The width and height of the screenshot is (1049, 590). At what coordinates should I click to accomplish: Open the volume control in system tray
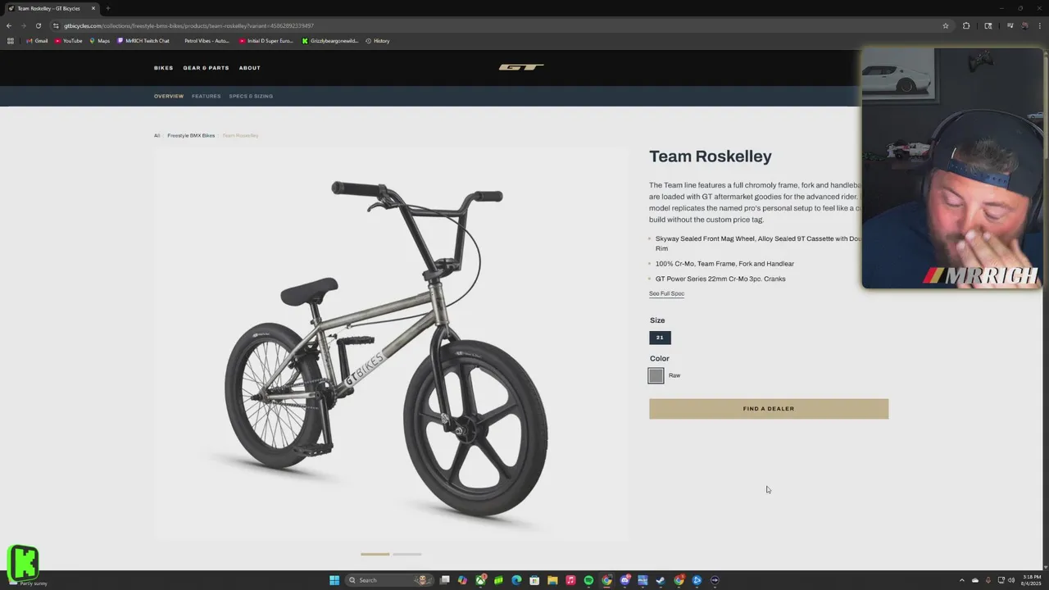(x=1011, y=580)
